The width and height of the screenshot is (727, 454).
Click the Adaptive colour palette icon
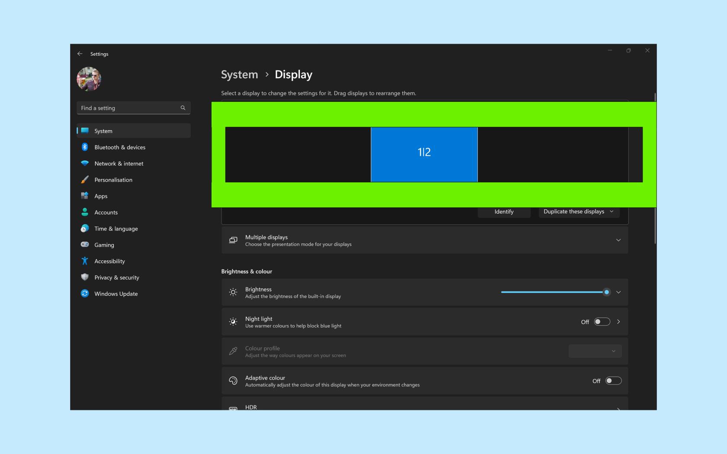pos(233,380)
